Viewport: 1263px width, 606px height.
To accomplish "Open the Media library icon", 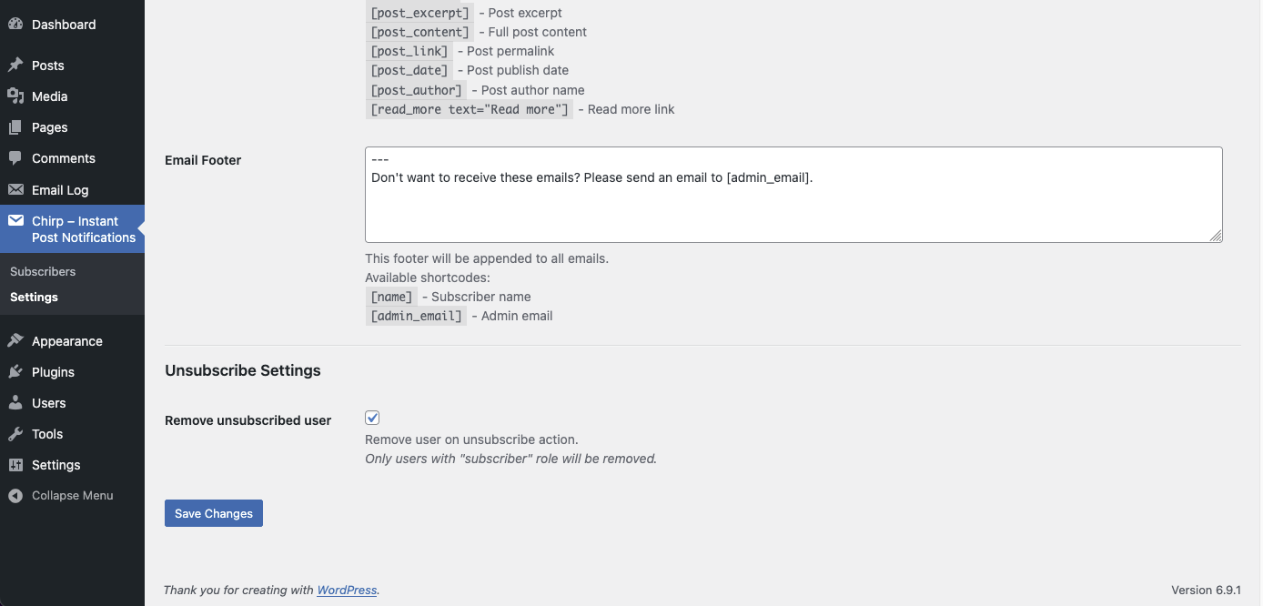I will click(15, 96).
